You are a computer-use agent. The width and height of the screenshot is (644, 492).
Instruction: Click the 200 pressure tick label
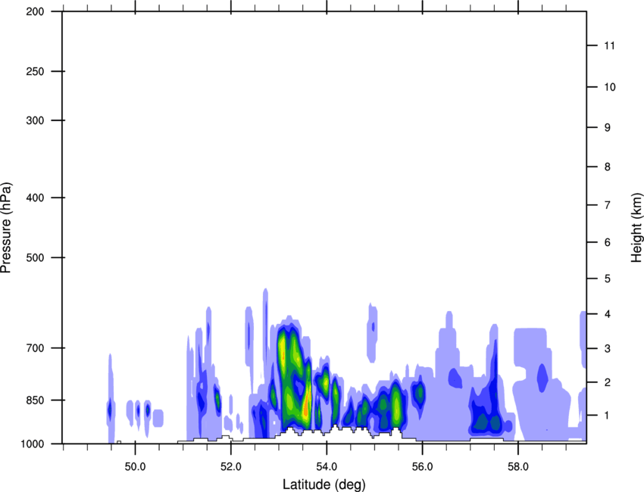pos(35,11)
